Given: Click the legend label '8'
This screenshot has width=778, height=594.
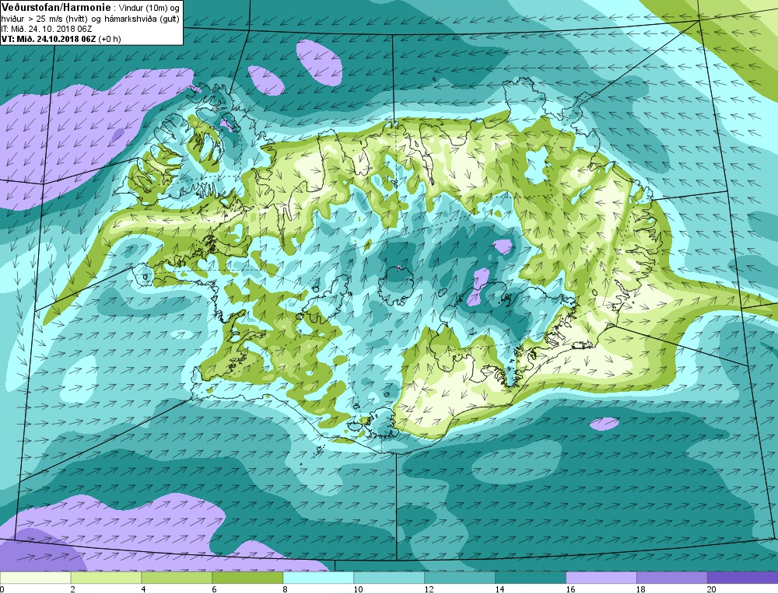Looking at the screenshot, I should [x=285, y=589].
